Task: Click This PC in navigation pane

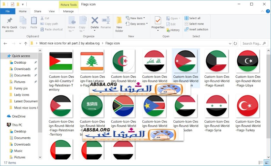Action: 15,125
